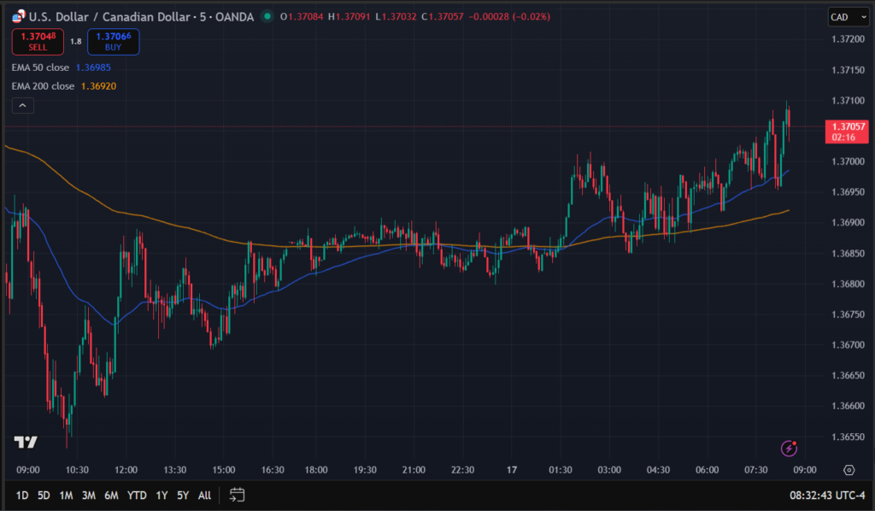Click the 1.37000 price axis label
The width and height of the screenshot is (875, 511).
(848, 162)
